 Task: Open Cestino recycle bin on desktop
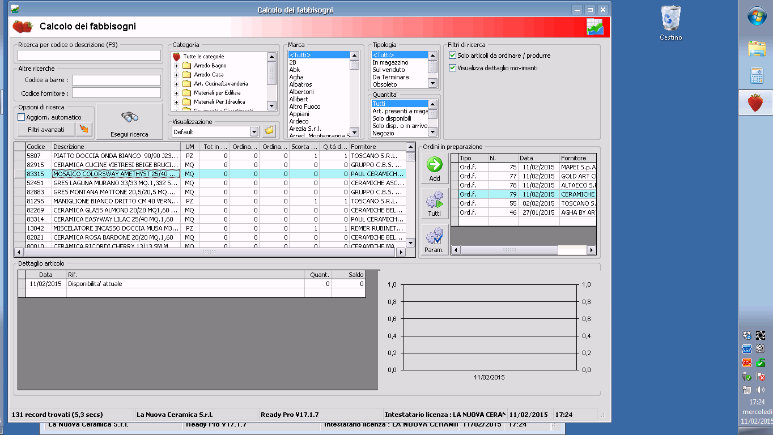(671, 23)
